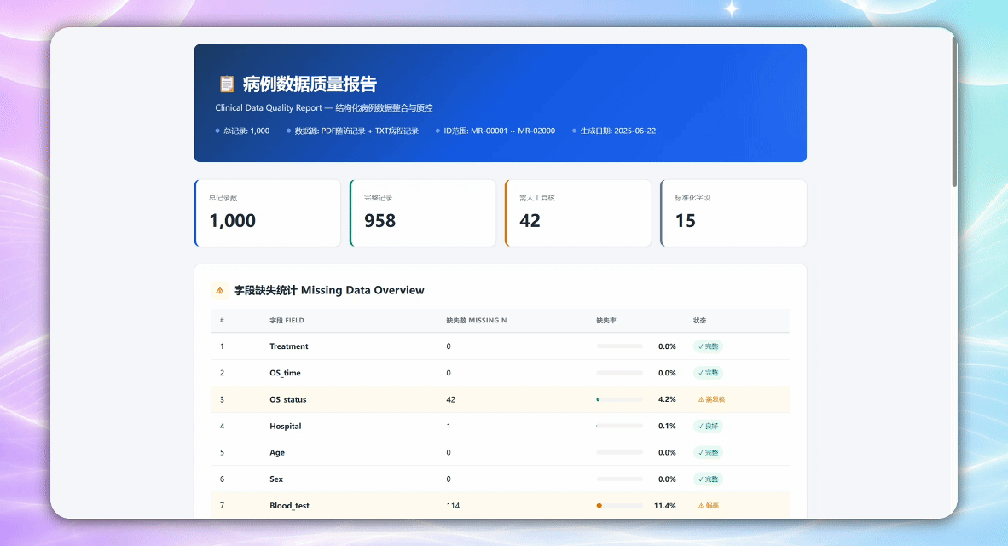Click the Age field name

277,453
